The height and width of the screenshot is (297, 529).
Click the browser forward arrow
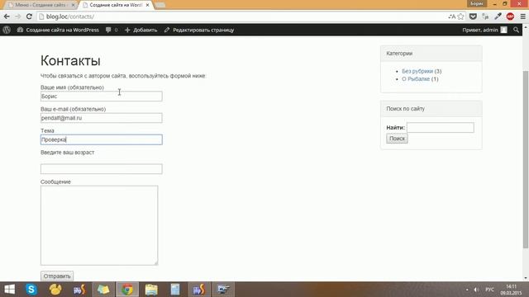18,16
